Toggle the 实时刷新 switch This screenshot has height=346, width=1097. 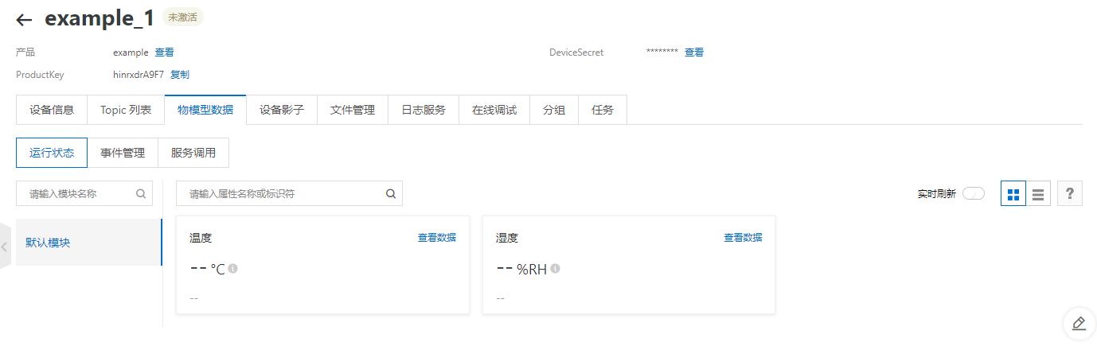click(x=974, y=194)
